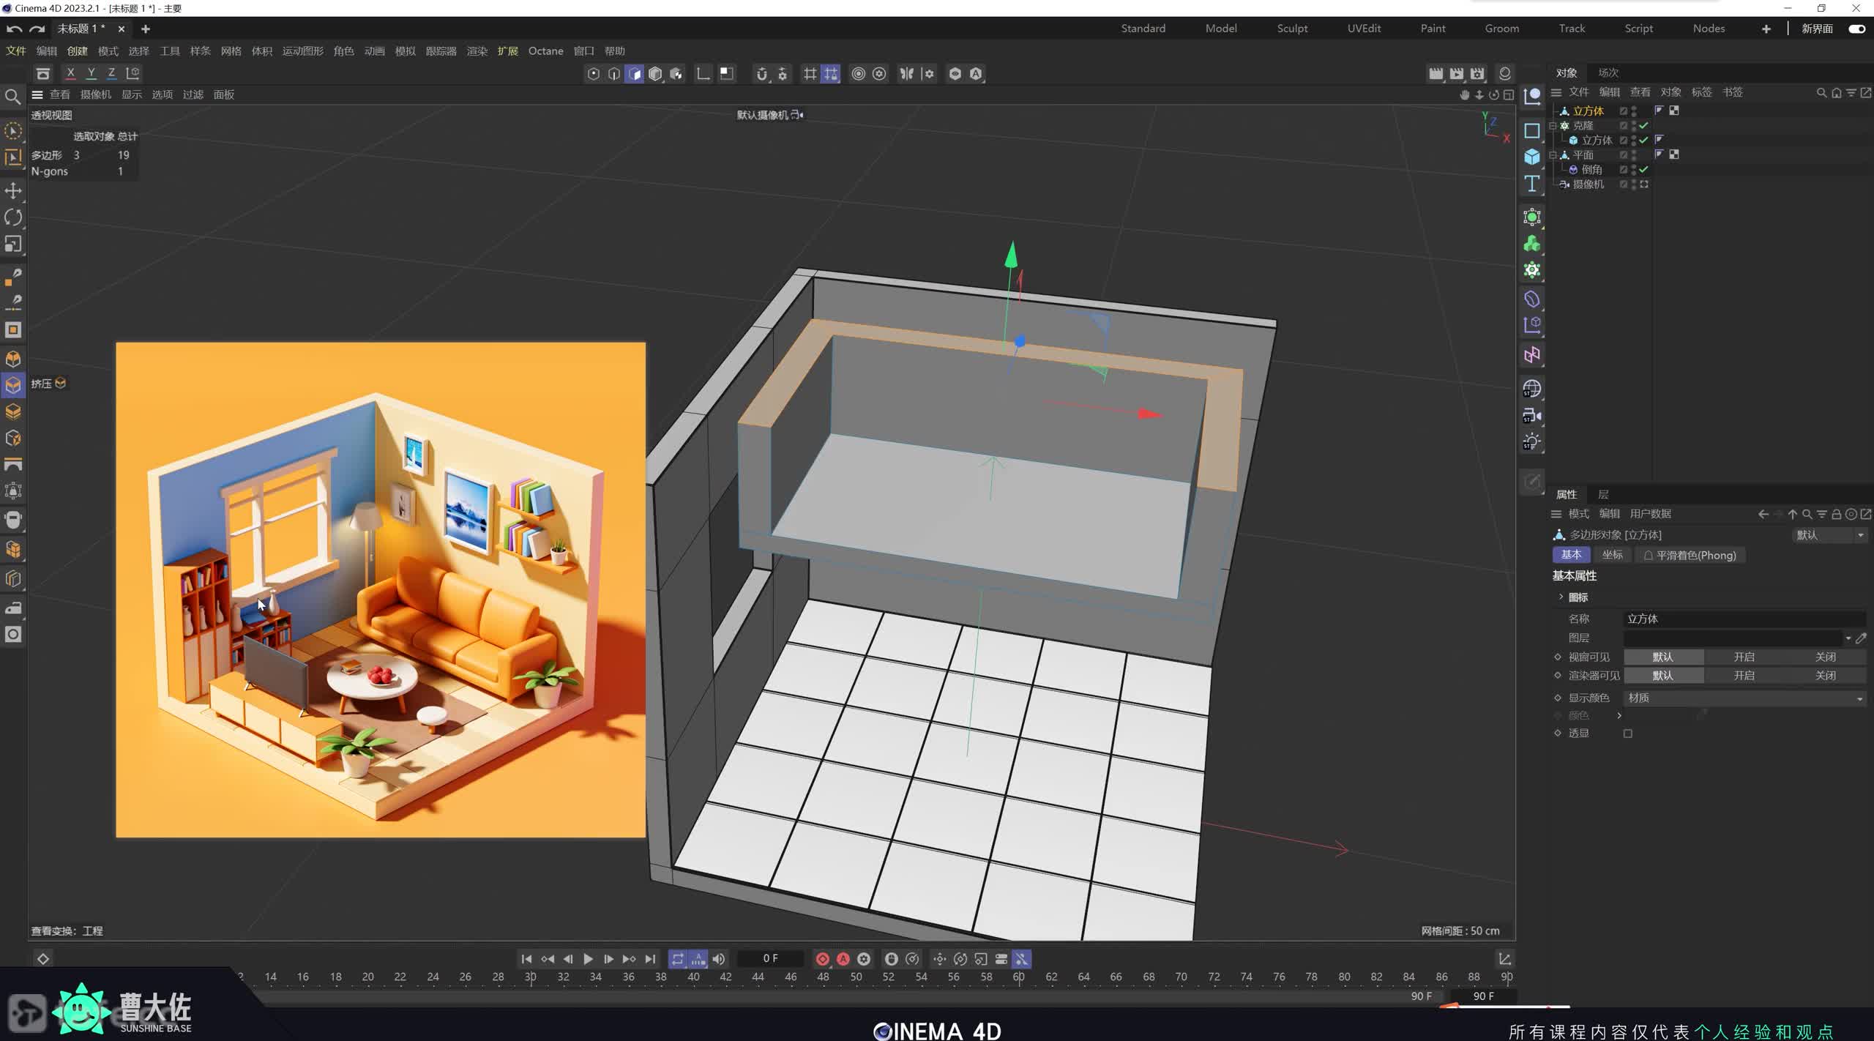Click the 坐标 attribute tab button

[1612, 555]
